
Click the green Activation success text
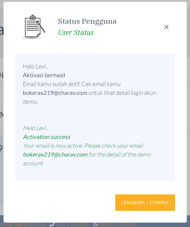pyautogui.click(x=47, y=137)
